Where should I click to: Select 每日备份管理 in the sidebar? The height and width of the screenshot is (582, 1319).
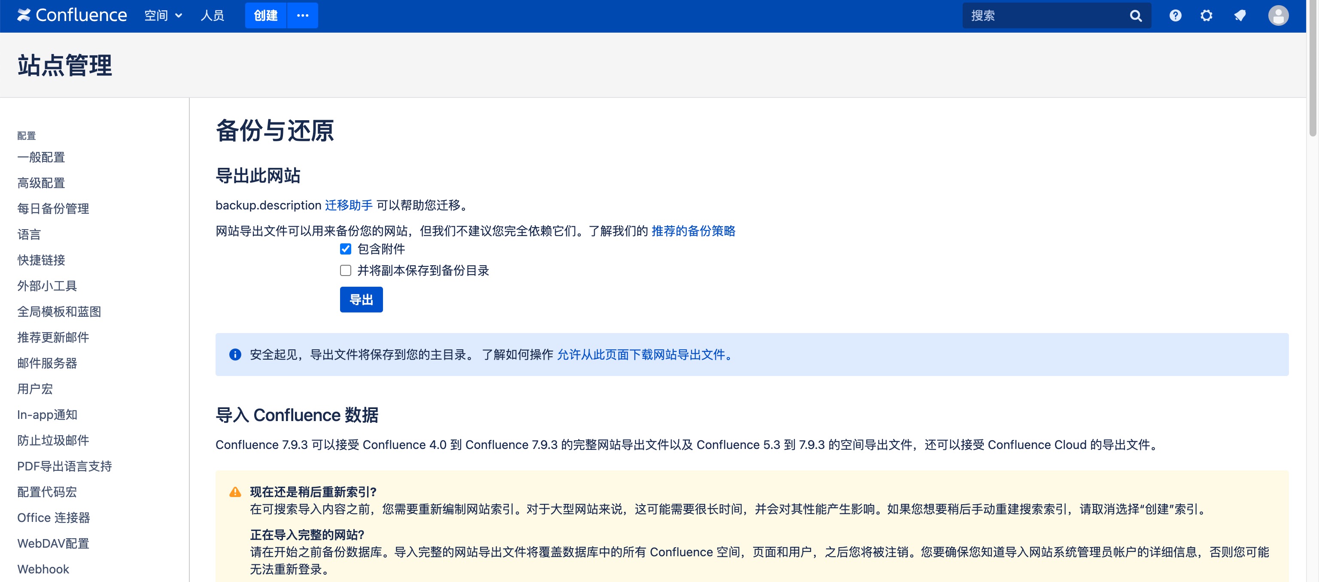click(53, 208)
